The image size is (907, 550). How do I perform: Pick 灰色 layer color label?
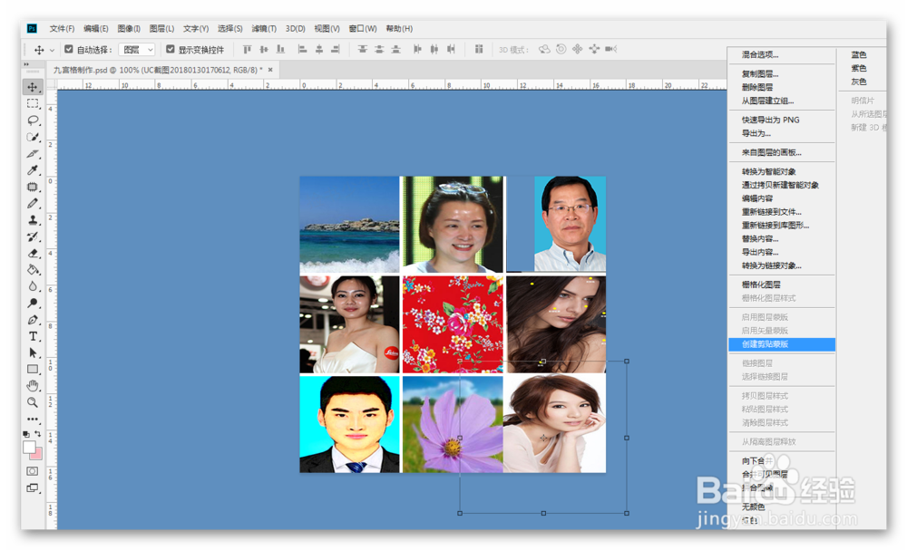click(x=859, y=82)
